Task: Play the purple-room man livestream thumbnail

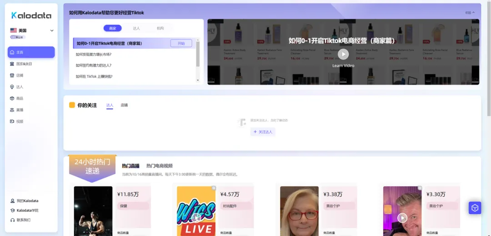Action: (x=402, y=217)
